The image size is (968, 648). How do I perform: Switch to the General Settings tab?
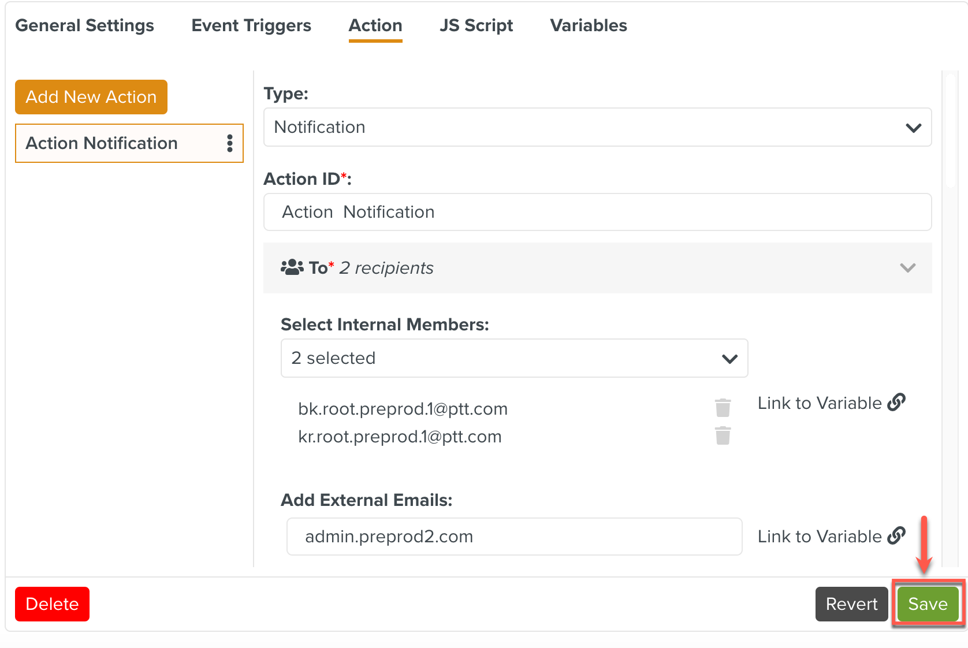point(84,25)
